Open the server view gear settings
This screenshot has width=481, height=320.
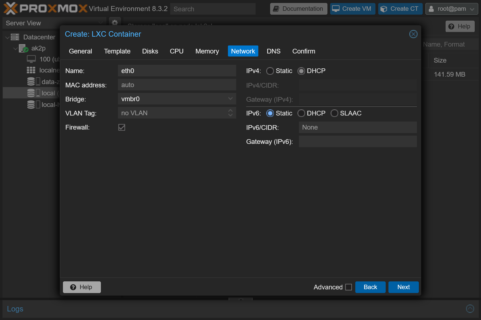(x=115, y=22)
